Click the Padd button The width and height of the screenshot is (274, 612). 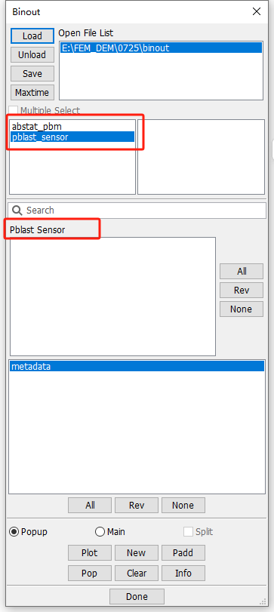(183, 552)
